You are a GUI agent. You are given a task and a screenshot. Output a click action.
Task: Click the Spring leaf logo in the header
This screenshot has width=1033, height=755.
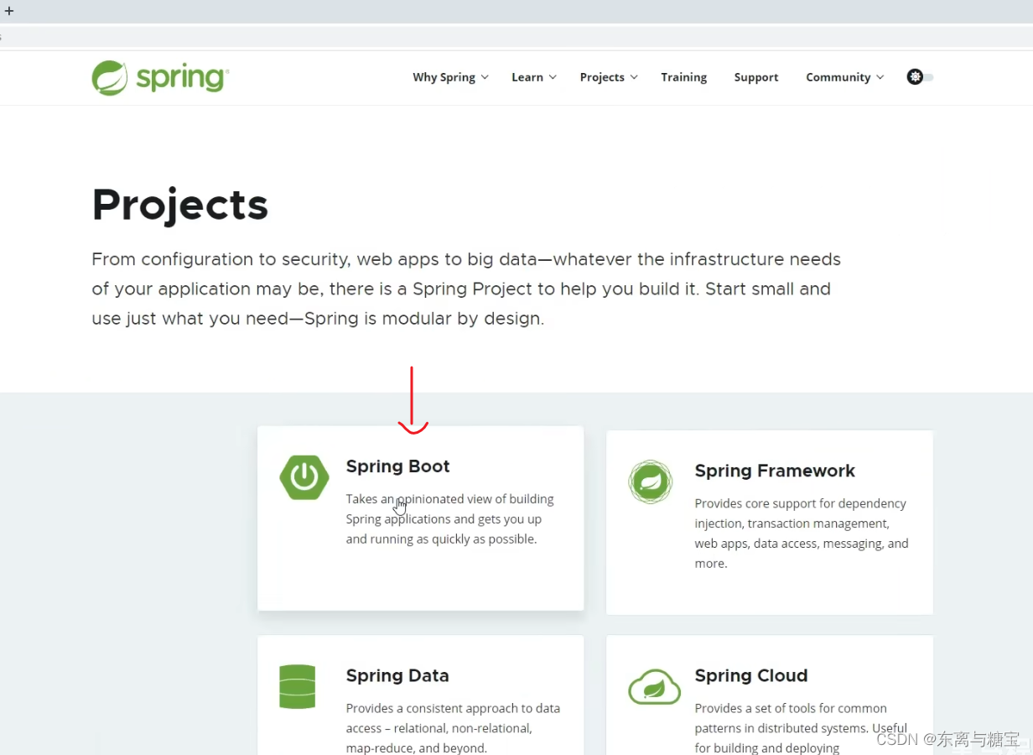(x=110, y=77)
